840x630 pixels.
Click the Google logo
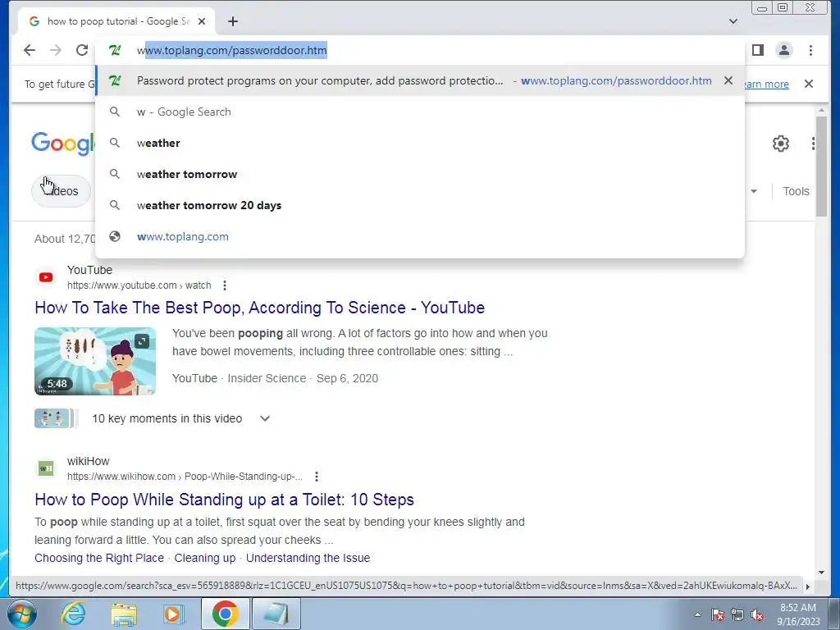(63, 144)
